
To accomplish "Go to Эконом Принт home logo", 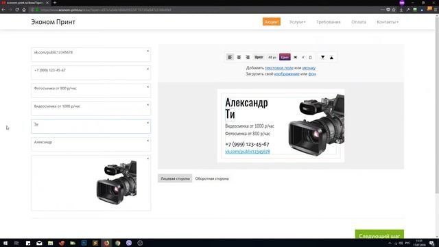I will (54, 22).
